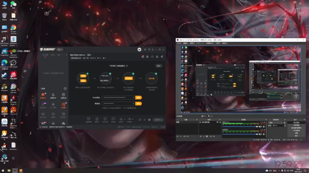Add new tab with plus in streaming app sidebar

(66, 55)
